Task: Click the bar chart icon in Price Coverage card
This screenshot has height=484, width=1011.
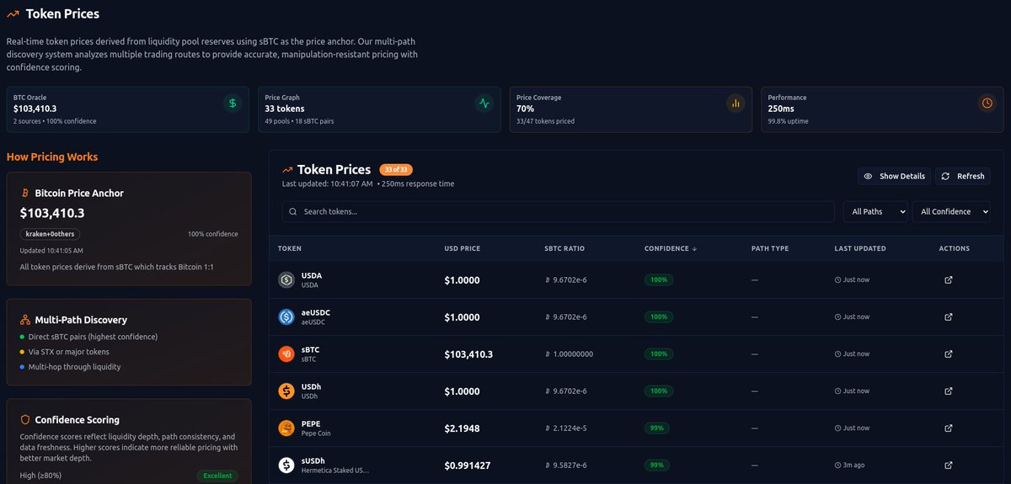Action: 736,104
